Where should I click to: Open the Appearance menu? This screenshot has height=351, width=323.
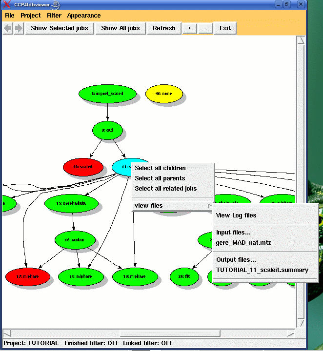point(84,16)
